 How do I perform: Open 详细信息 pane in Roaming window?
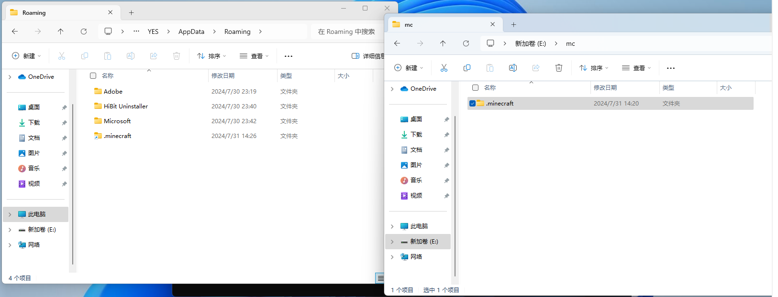(x=368, y=56)
